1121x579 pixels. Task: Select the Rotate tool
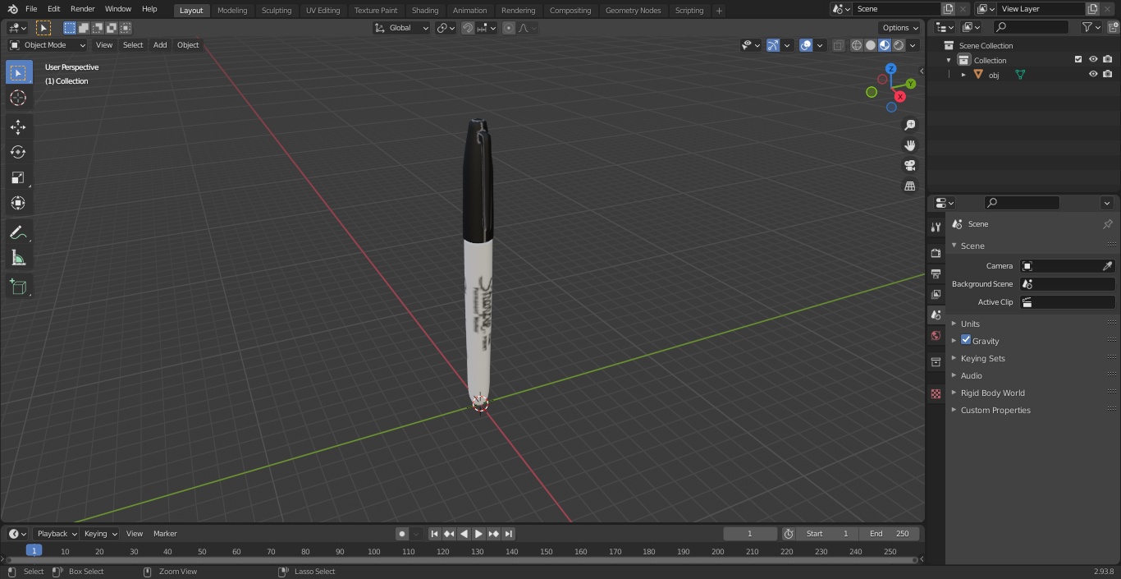pos(18,152)
